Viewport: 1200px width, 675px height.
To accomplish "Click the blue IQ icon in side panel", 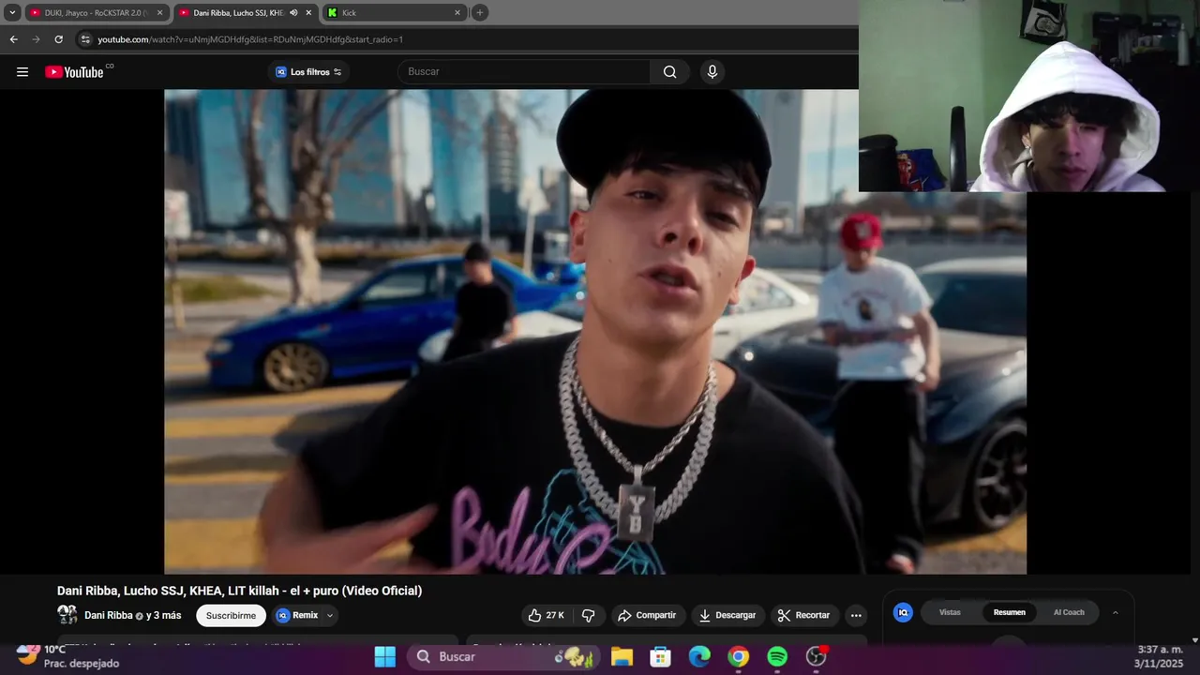I will point(903,612).
